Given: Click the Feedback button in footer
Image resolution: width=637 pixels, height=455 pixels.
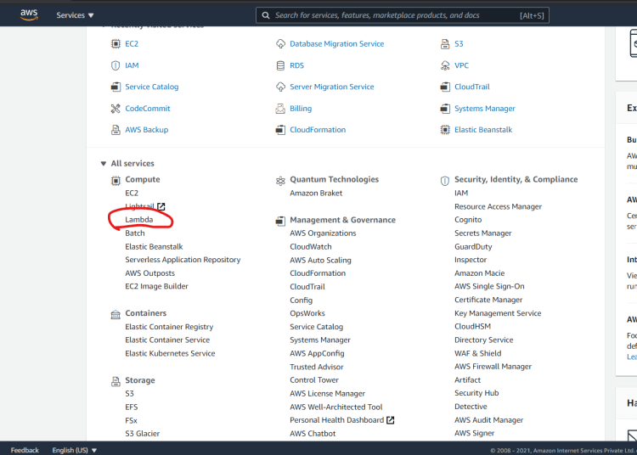Looking at the screenshot, I should pos(25,450).
